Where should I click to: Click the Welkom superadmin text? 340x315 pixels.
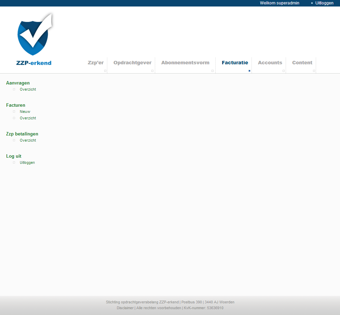click(x=280, y=3)
